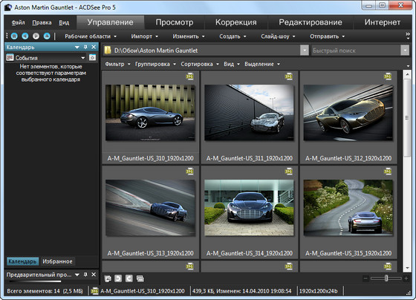The height and width of the screenshot is (300, 416).
Task: Open the Импорт dropdown menu
Action: [145, 36]
